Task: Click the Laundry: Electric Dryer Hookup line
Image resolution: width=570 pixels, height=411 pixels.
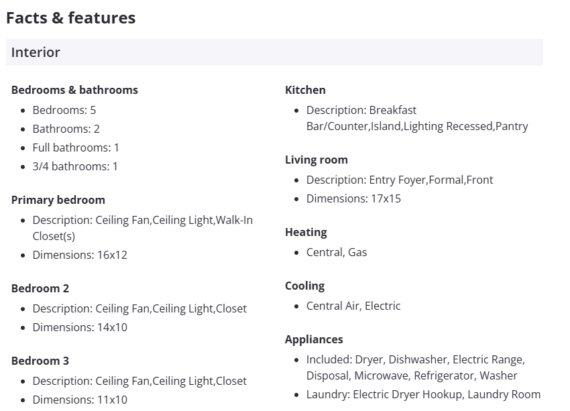Action: [x=423, y=394]
